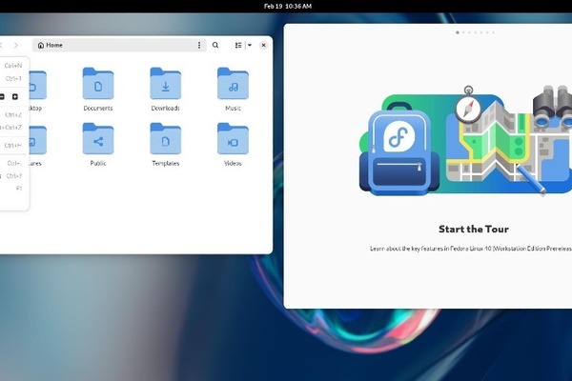572x381 pixels.
Task: Toggle list view in Files header
Action: 238,45
